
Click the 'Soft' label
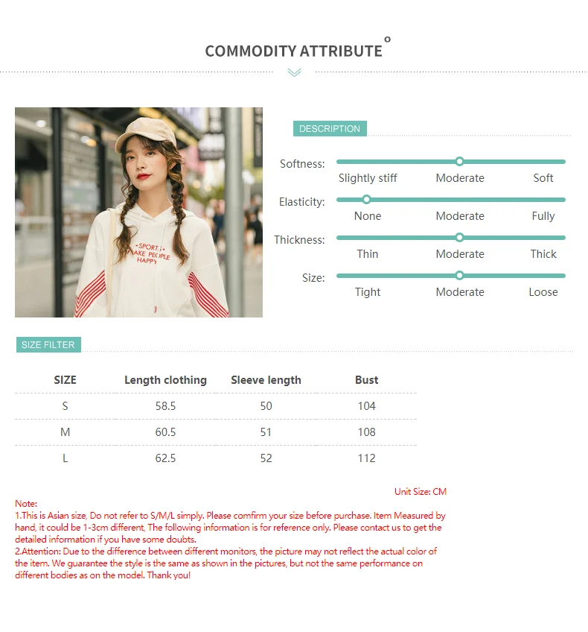click(x=543, y=178)
